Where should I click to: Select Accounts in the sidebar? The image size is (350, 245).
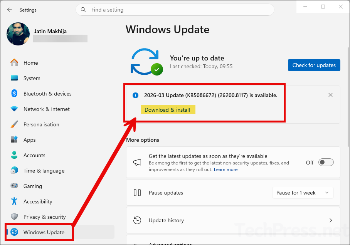point(15,155)
